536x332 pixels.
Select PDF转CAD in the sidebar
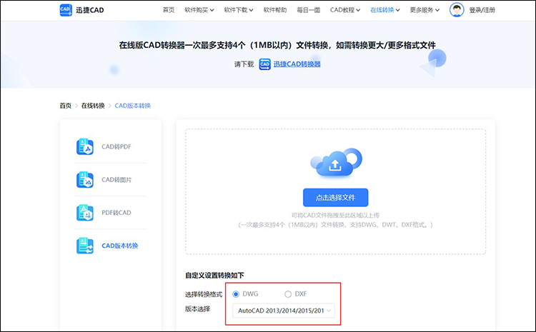pos(116,213)
